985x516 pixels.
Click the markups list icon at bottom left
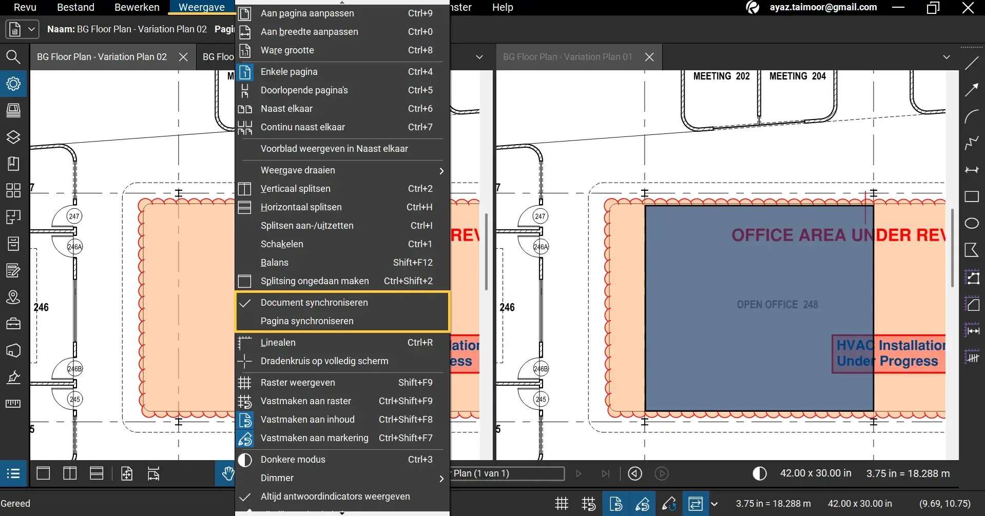pos(13,473)
